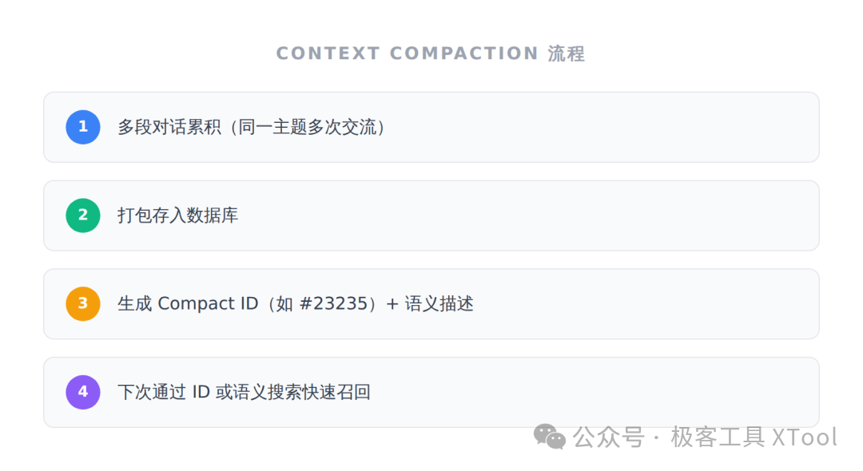863x471 pixels.
Task: Click the CONTEXT COMPACTION 流程 heading
Action: pos(431,53)
